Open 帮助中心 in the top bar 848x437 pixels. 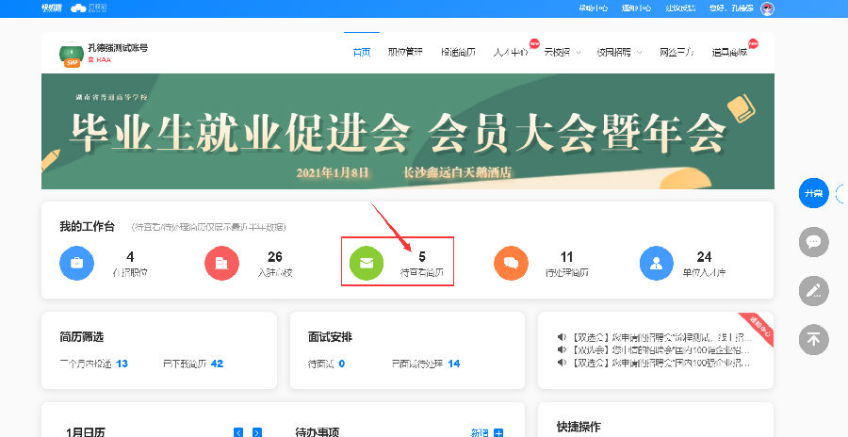pos(593,8)
